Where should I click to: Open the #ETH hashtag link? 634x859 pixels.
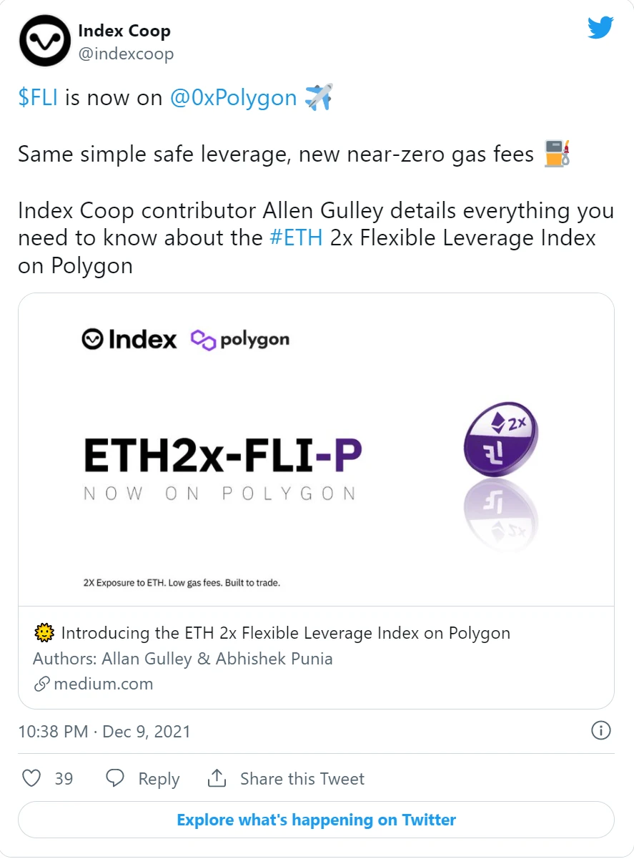pyautogui.click(x=297, y=237)
